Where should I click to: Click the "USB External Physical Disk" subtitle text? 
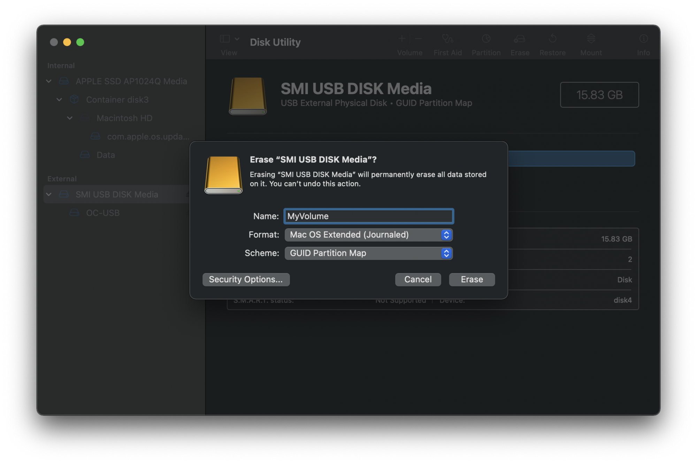click(x=334, y=103)
